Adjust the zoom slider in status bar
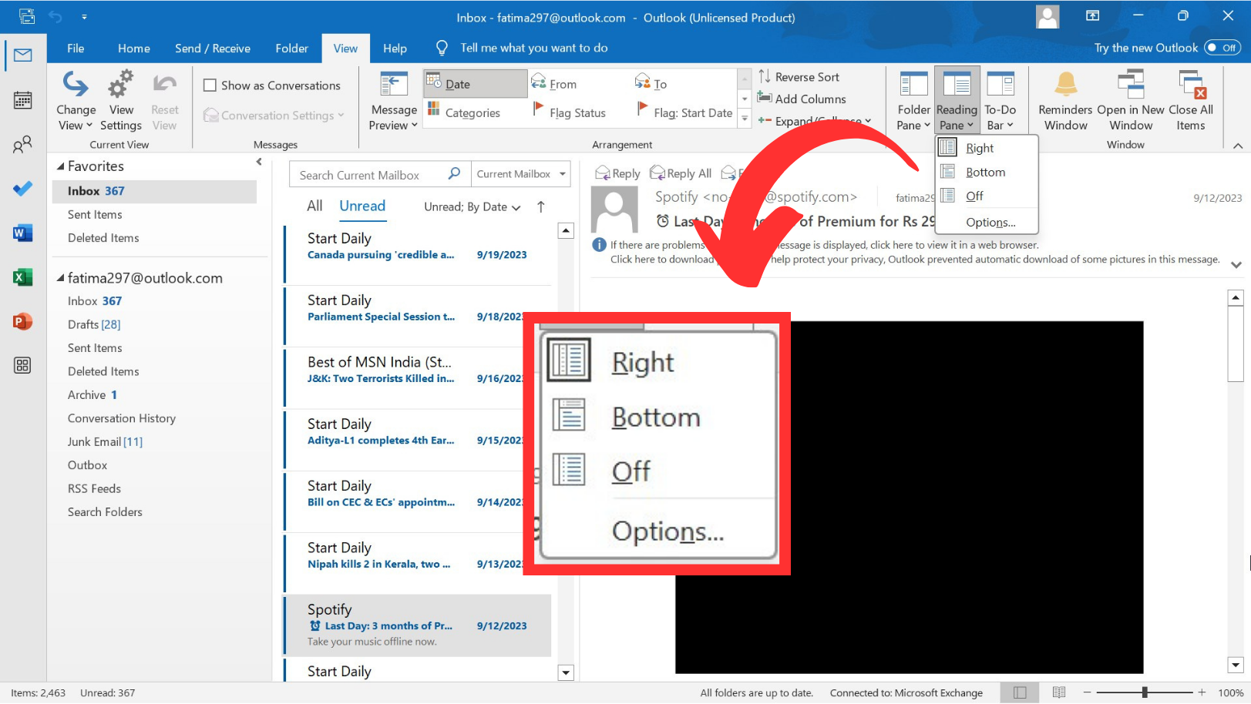The height and width of the screenshot is (704, 1251). [x=1145, y=692]
